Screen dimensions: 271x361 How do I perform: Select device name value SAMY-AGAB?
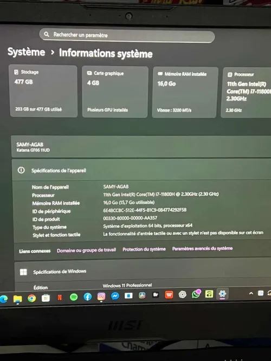pyautogui.click(x=116, y=186)
